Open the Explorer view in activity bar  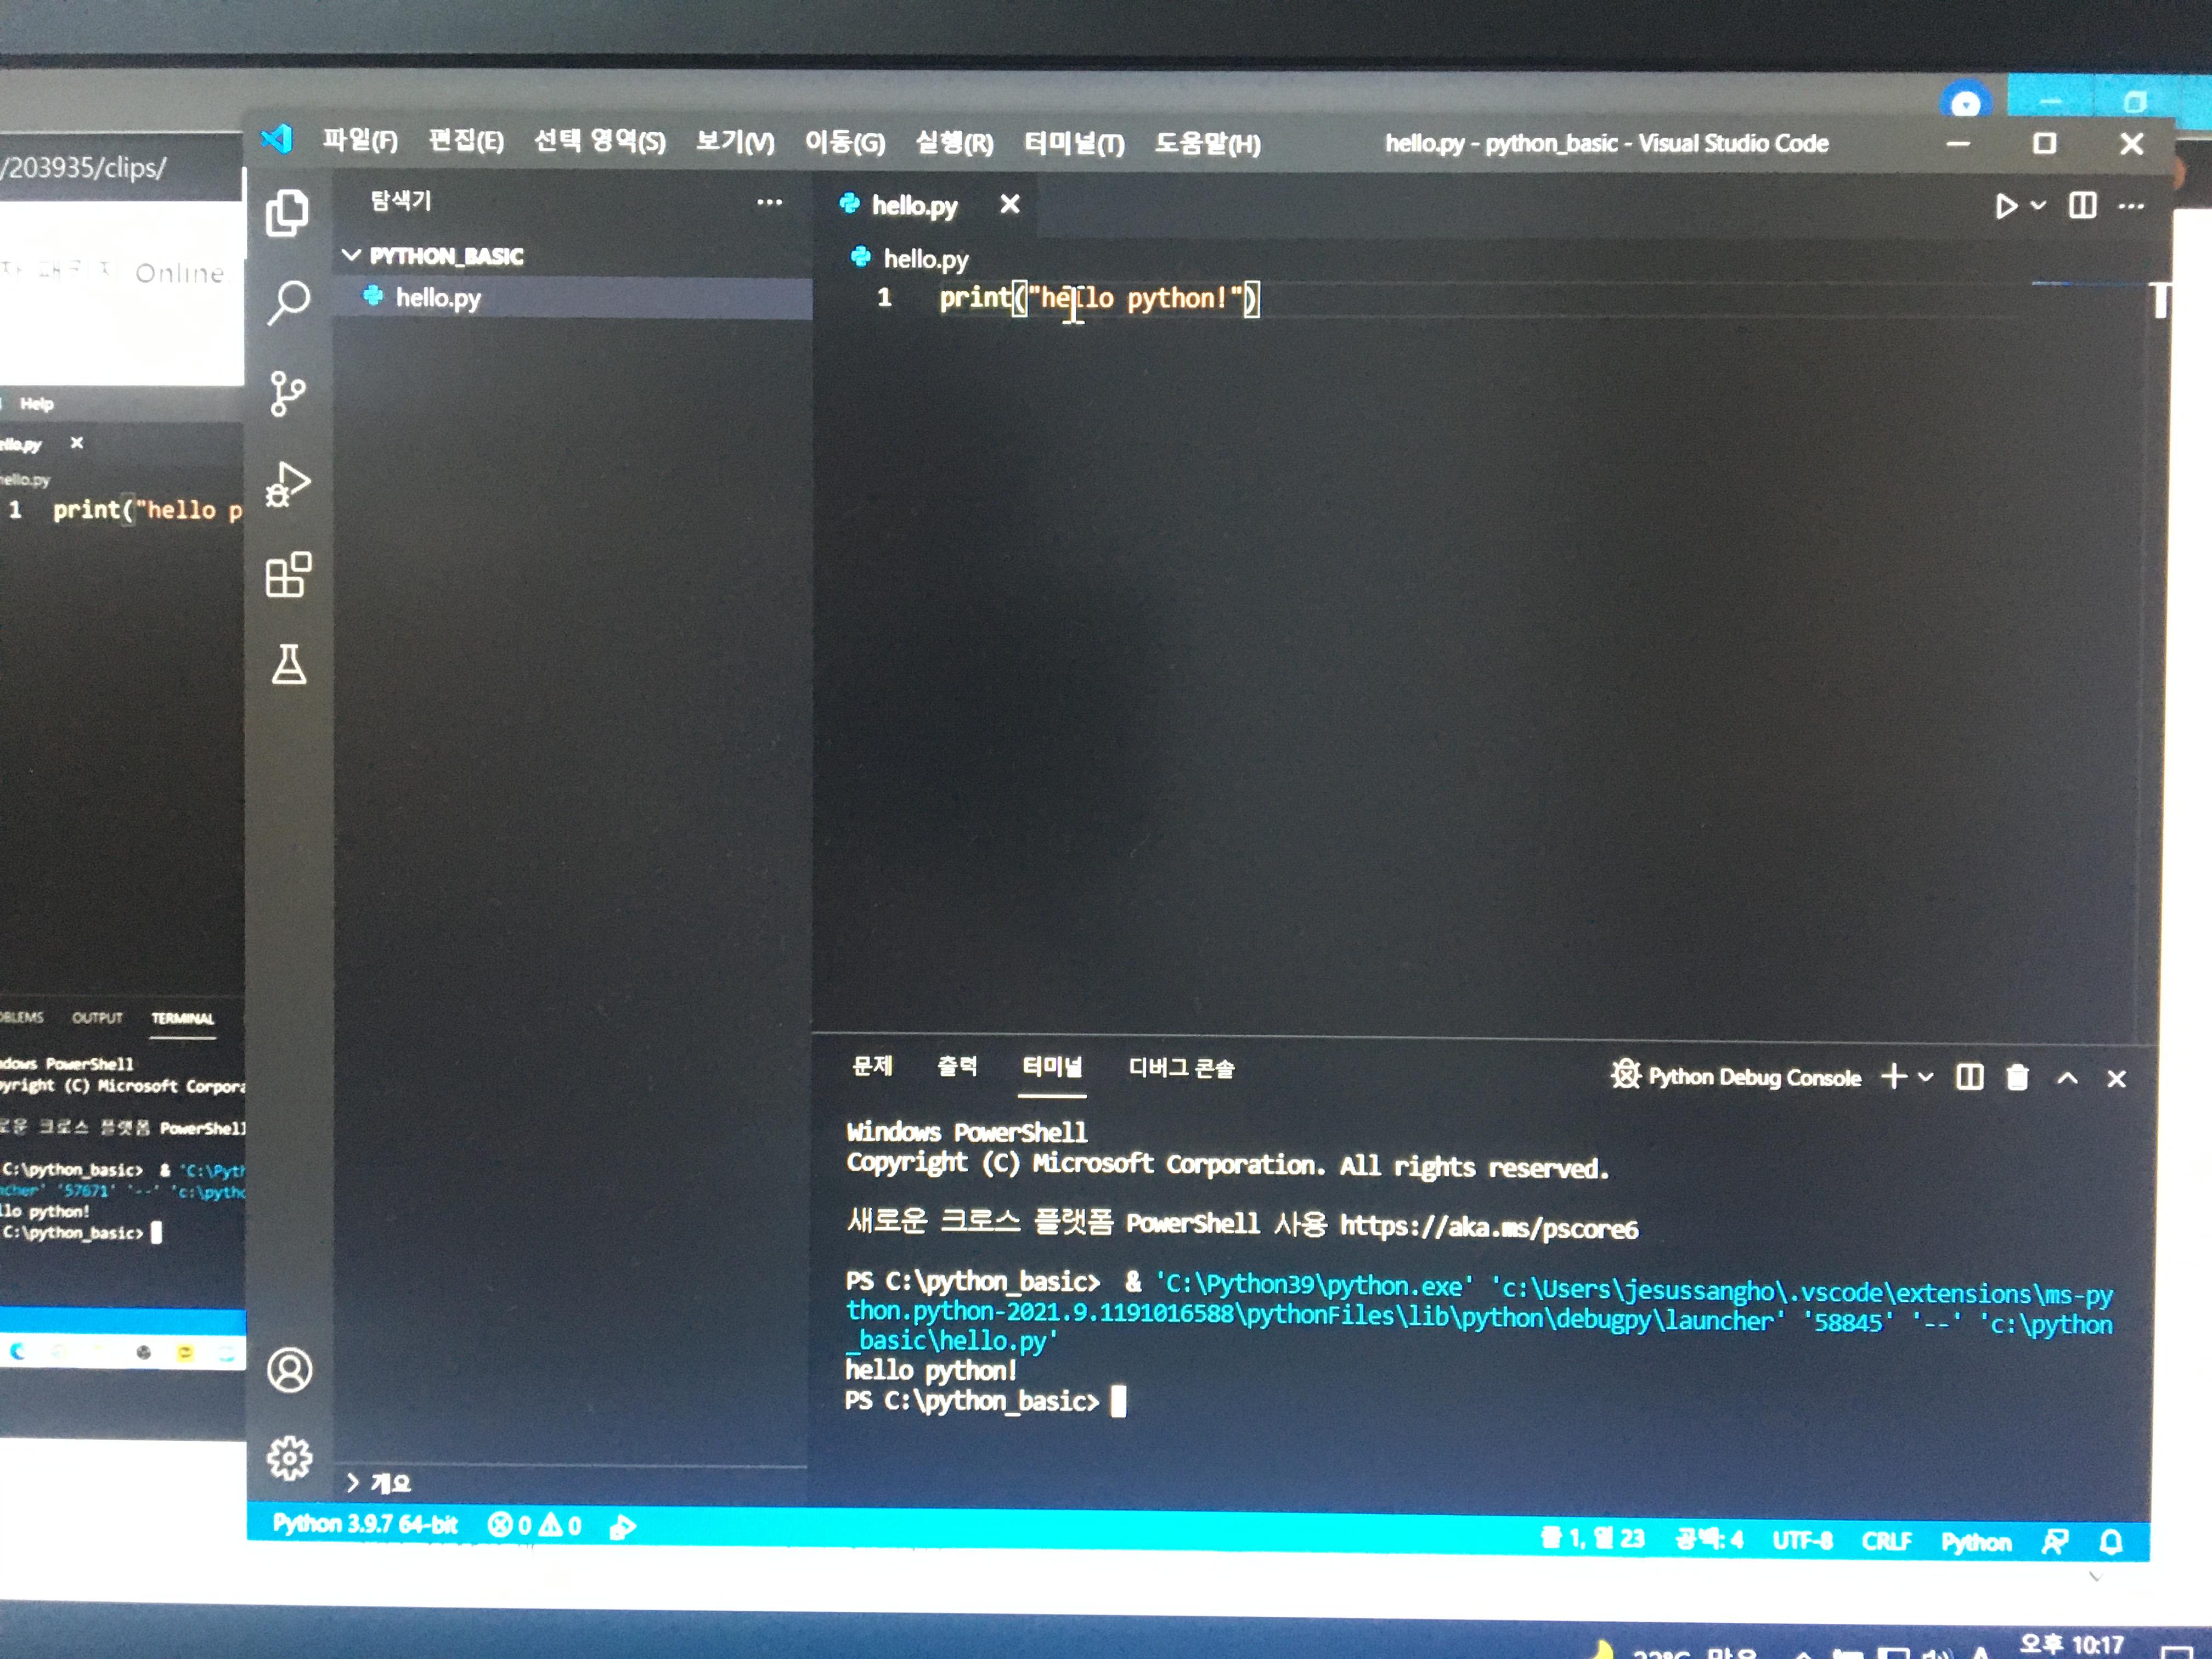coord(288,213)
